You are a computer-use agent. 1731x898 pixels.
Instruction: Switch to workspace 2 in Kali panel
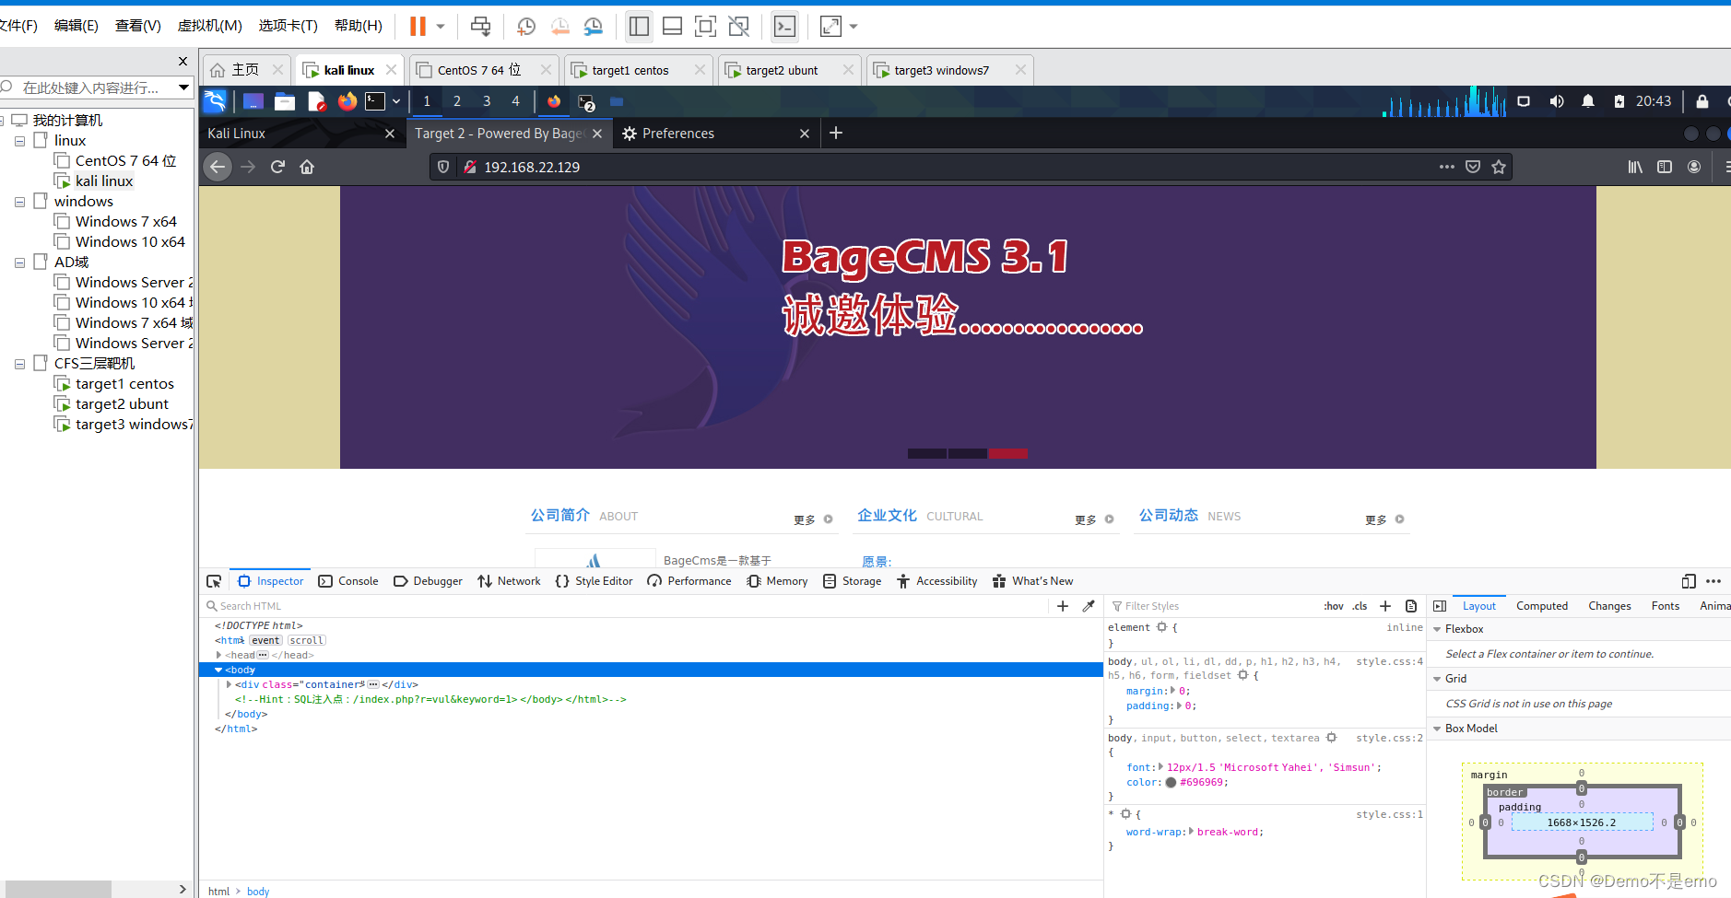pos(456,101)
